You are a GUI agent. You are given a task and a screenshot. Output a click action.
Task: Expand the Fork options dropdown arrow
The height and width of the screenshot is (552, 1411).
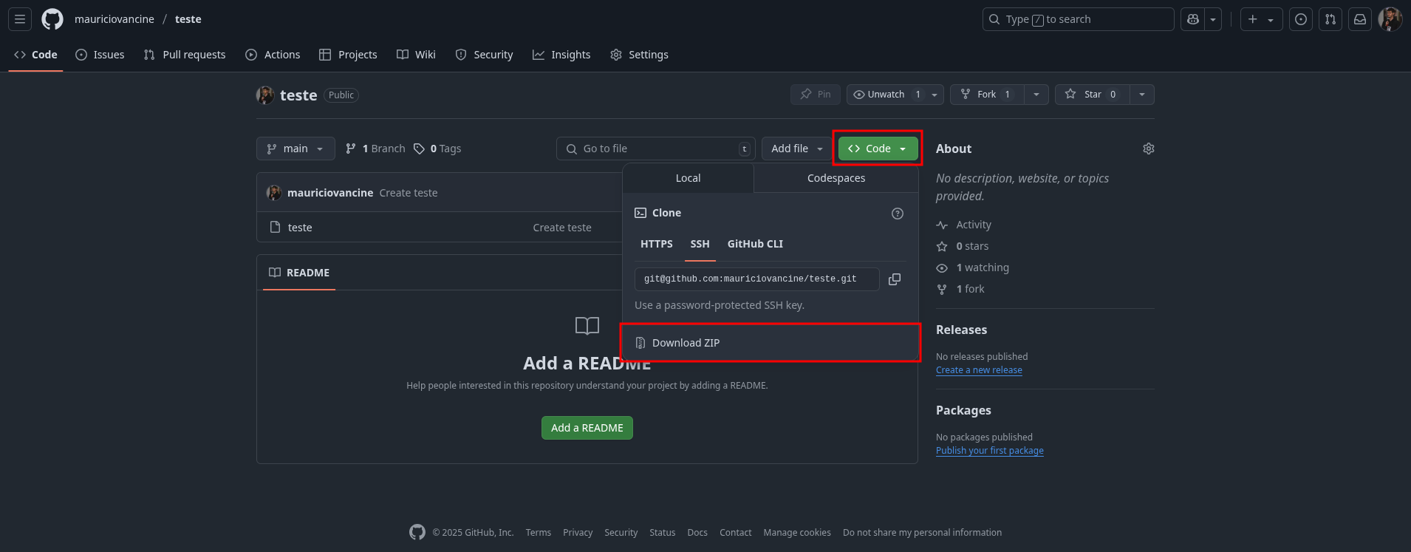(x=1036, y=95)
